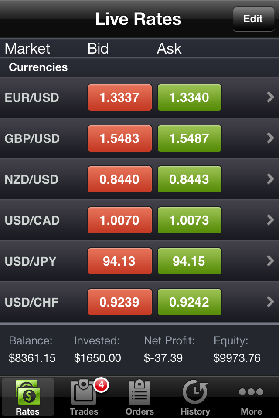Sell GBP/USD at bid 1.5483
Image resolution: width=279 pixels, height=418 pixels.
120,138
